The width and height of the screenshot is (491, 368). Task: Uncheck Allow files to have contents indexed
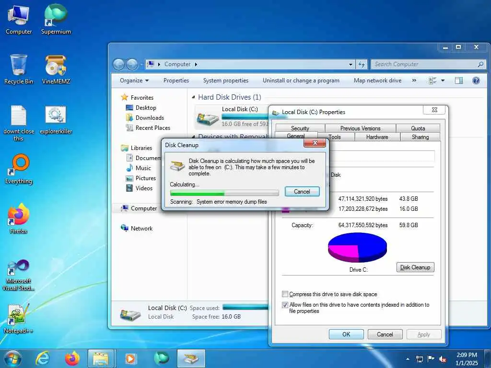tap(285, 305)
